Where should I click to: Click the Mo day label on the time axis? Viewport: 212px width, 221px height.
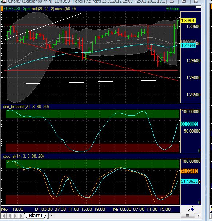pos(5,209)
